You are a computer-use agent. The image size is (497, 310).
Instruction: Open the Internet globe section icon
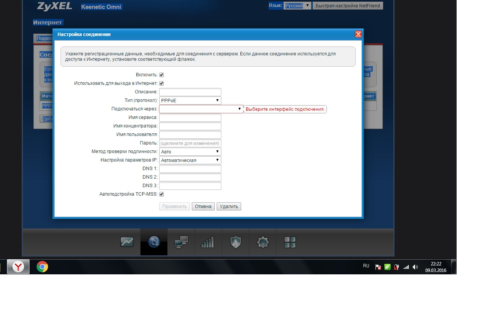154,242
